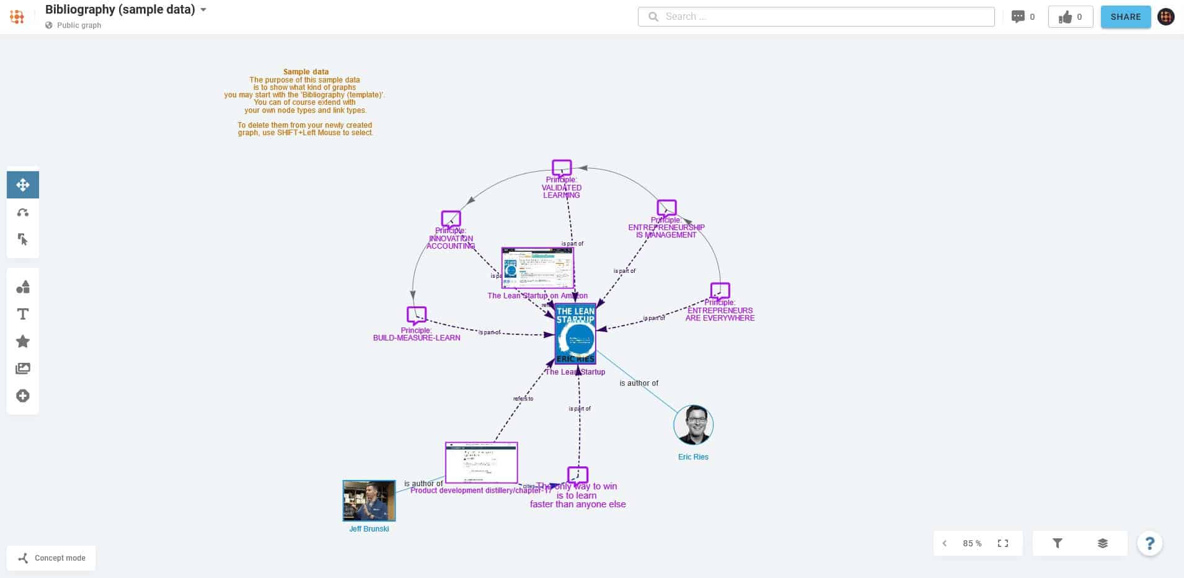Click the Public graph globe icon
The height and width of the screenshot is (578, 1184).
tap(49, 25)
